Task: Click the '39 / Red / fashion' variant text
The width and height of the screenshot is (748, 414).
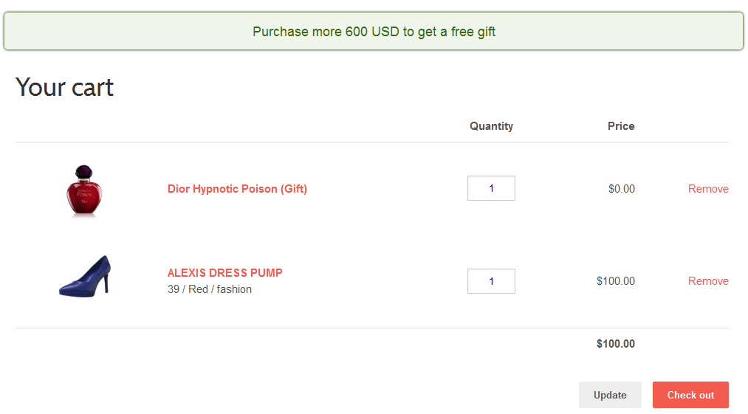Action: [210, 289]
